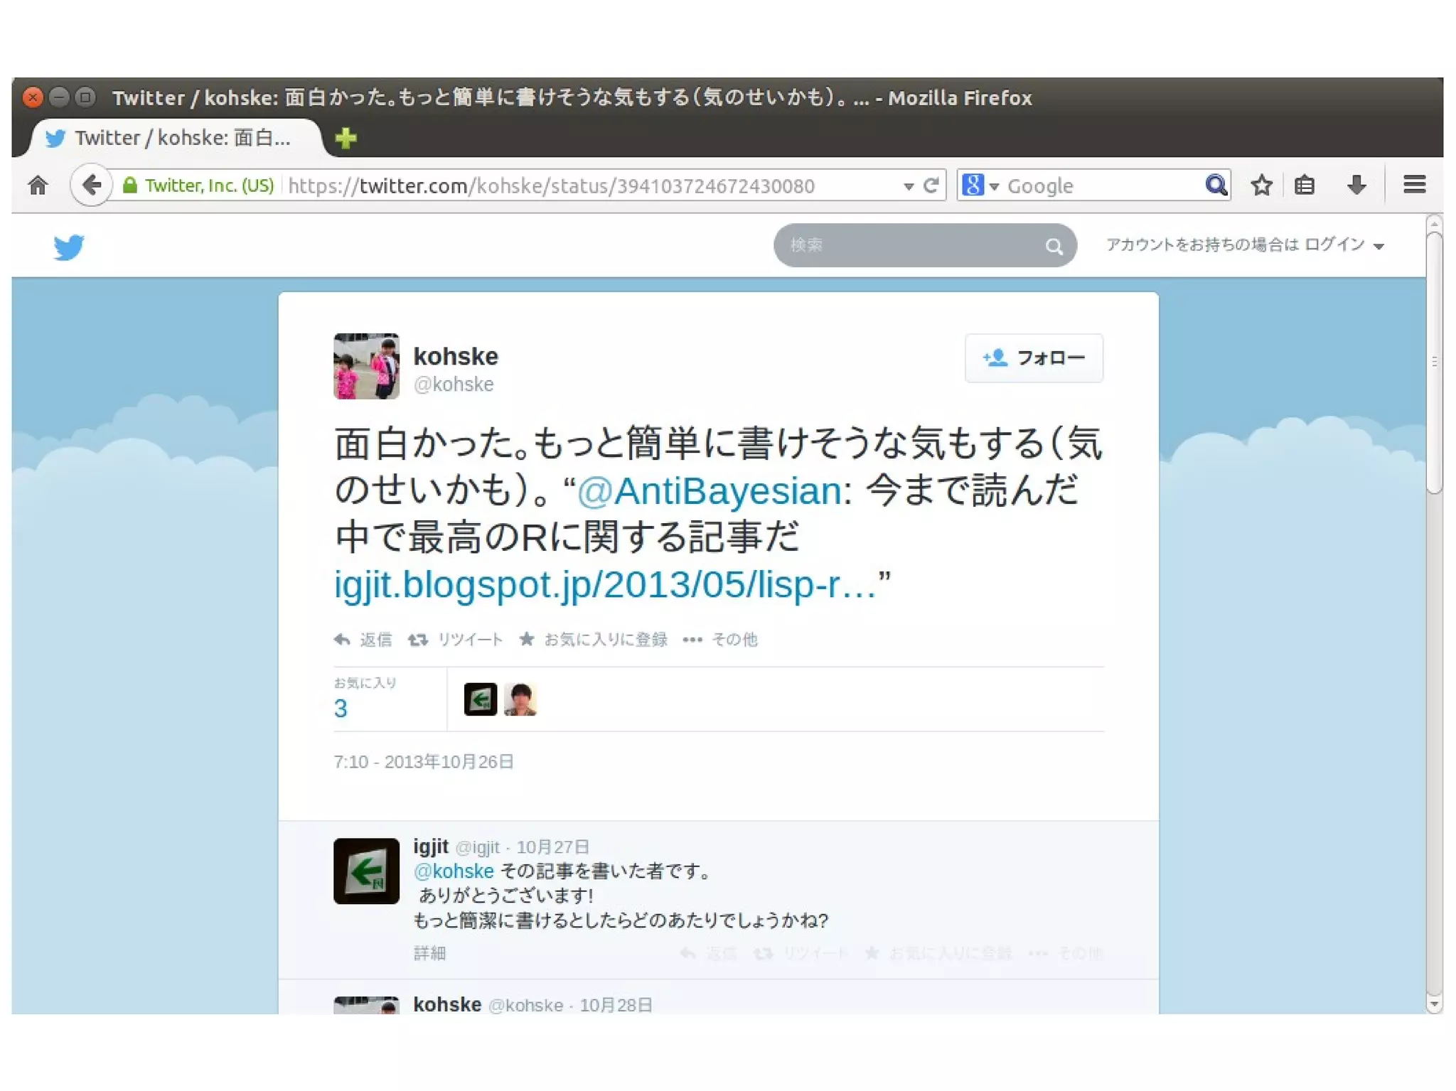Open the downloads arrow icon
This screenshot has width=1456, height=1091.
(1356, 186)
